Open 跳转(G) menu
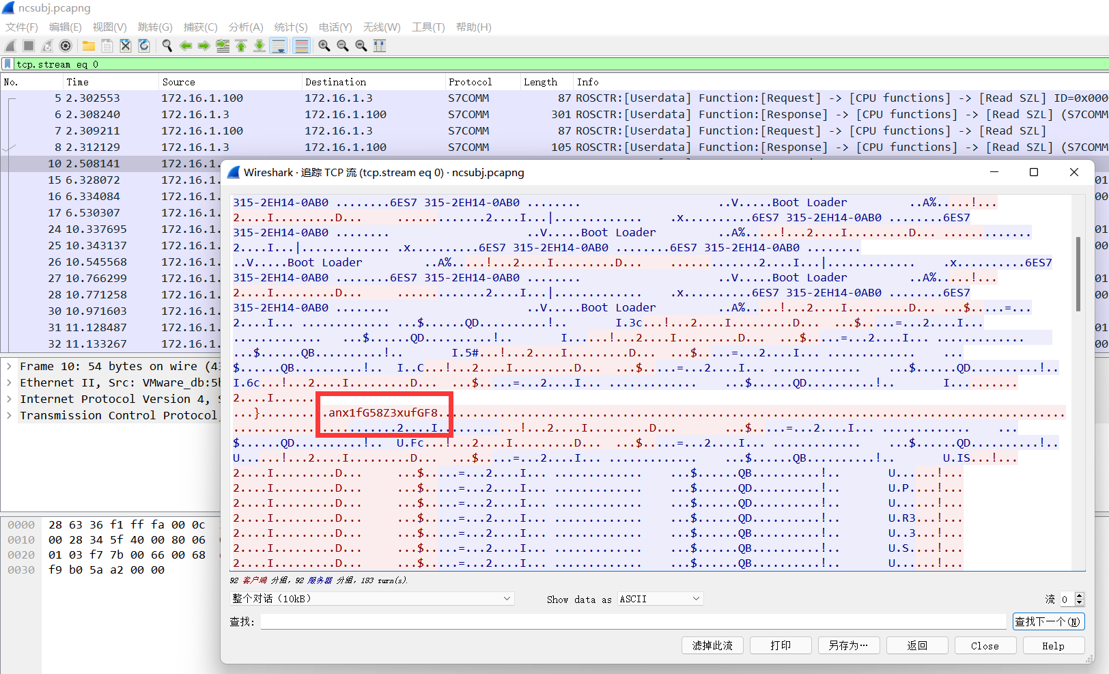 click(x=155, y=27)
